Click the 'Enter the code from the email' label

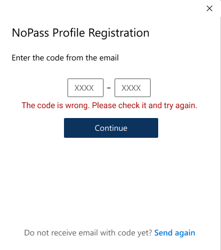(x=65, y=58)
